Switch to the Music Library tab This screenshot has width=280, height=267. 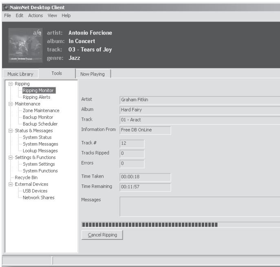click(20, 74)
